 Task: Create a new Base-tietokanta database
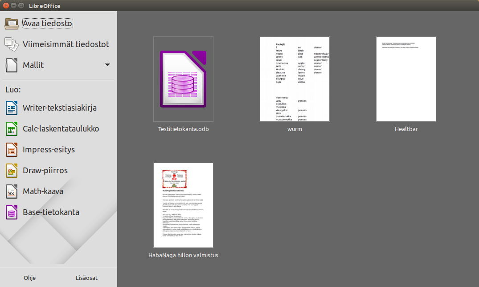pos(51,212)
